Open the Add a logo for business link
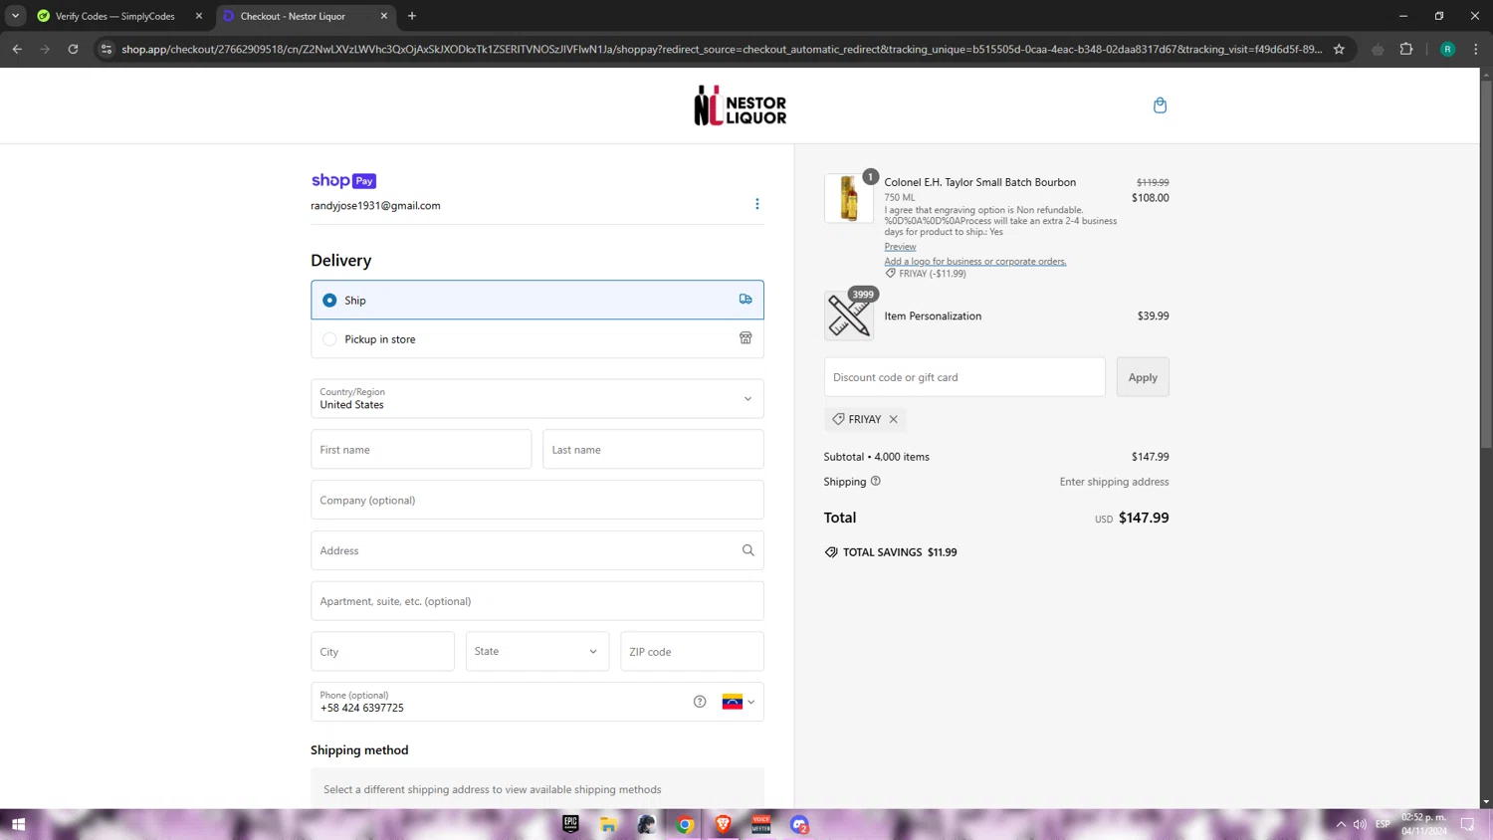This screenshot has width=1493, height=840. pyautogui.click(x=975, y=262)
